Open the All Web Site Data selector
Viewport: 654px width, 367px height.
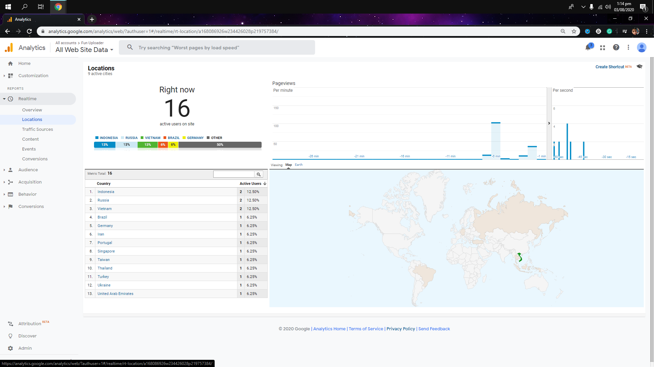point(84,50)
